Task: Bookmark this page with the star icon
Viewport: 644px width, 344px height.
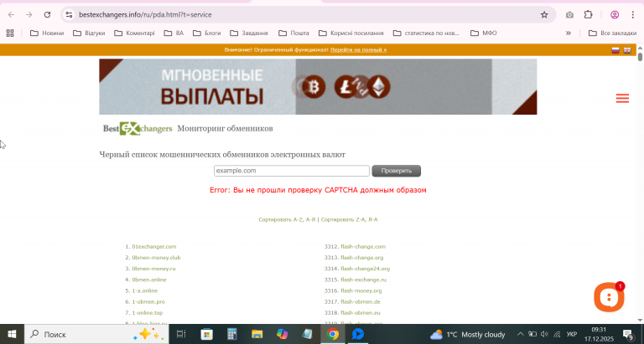Action: (x=544, y=15)
